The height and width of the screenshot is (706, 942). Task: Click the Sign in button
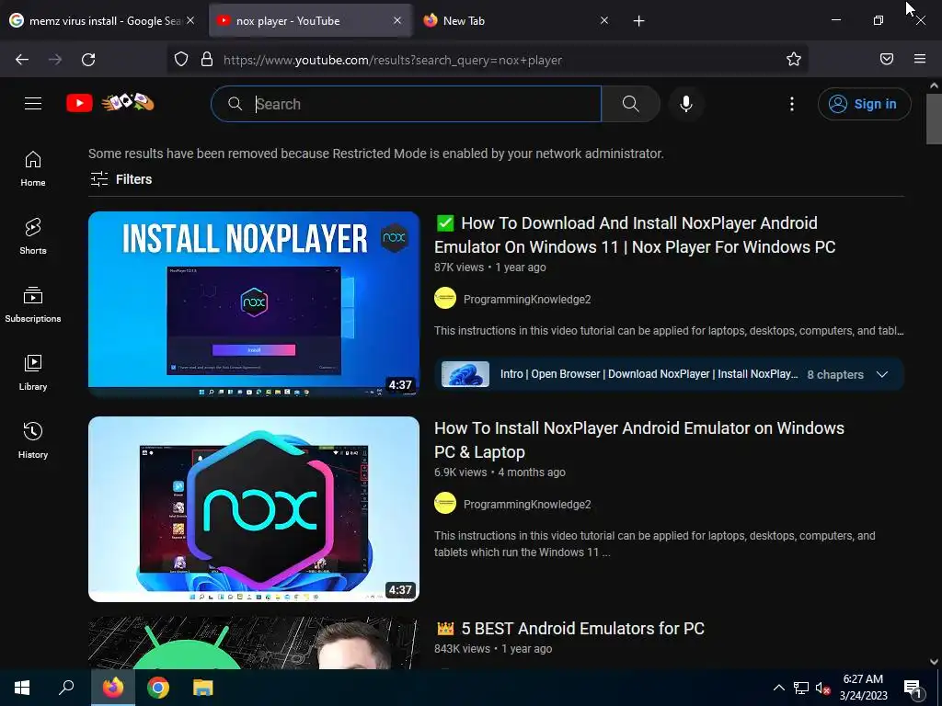click(x=864, y=104)
